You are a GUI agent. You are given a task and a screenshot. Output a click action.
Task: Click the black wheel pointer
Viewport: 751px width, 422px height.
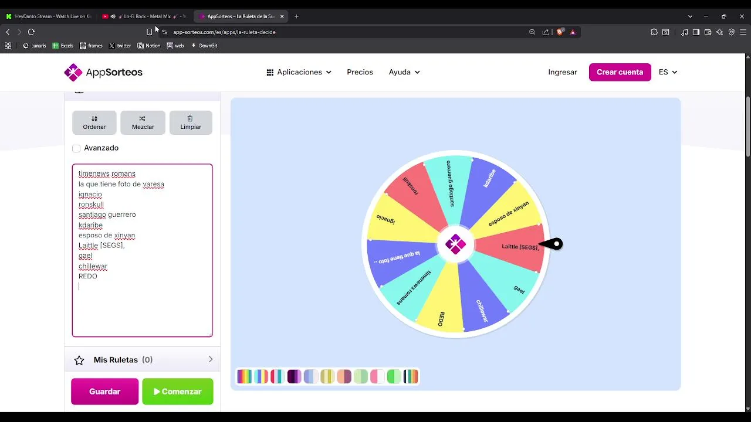(x=551, y=244)
